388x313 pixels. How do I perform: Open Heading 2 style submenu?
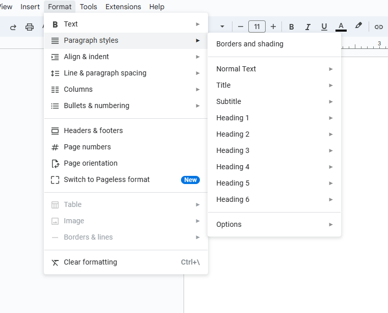coord(274,135)
